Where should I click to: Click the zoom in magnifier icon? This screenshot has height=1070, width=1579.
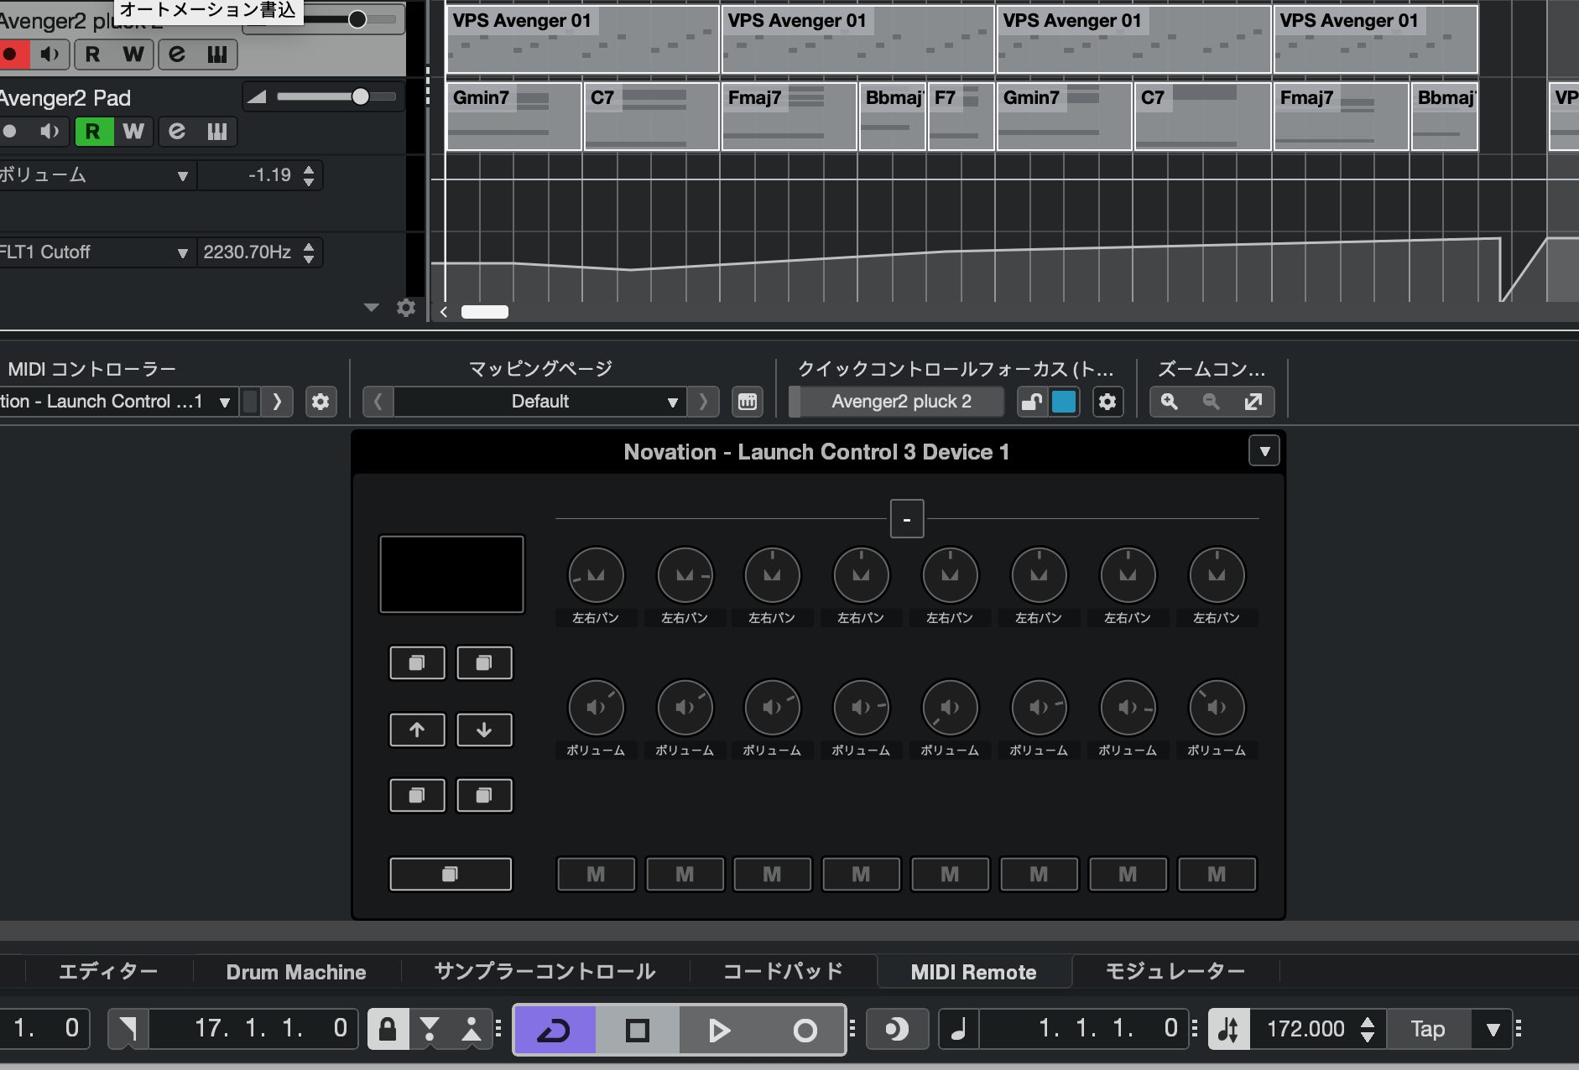coord(1169,402)
